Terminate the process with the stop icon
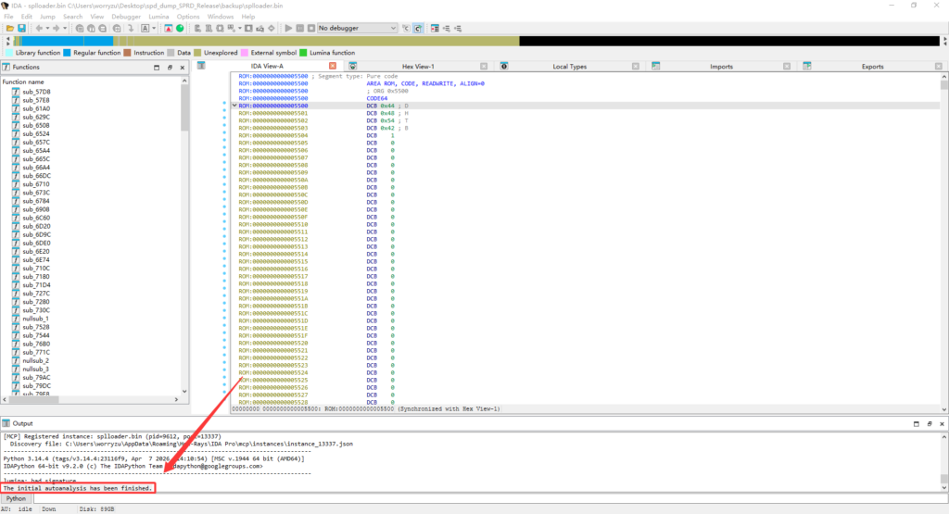 coord(311,29)
